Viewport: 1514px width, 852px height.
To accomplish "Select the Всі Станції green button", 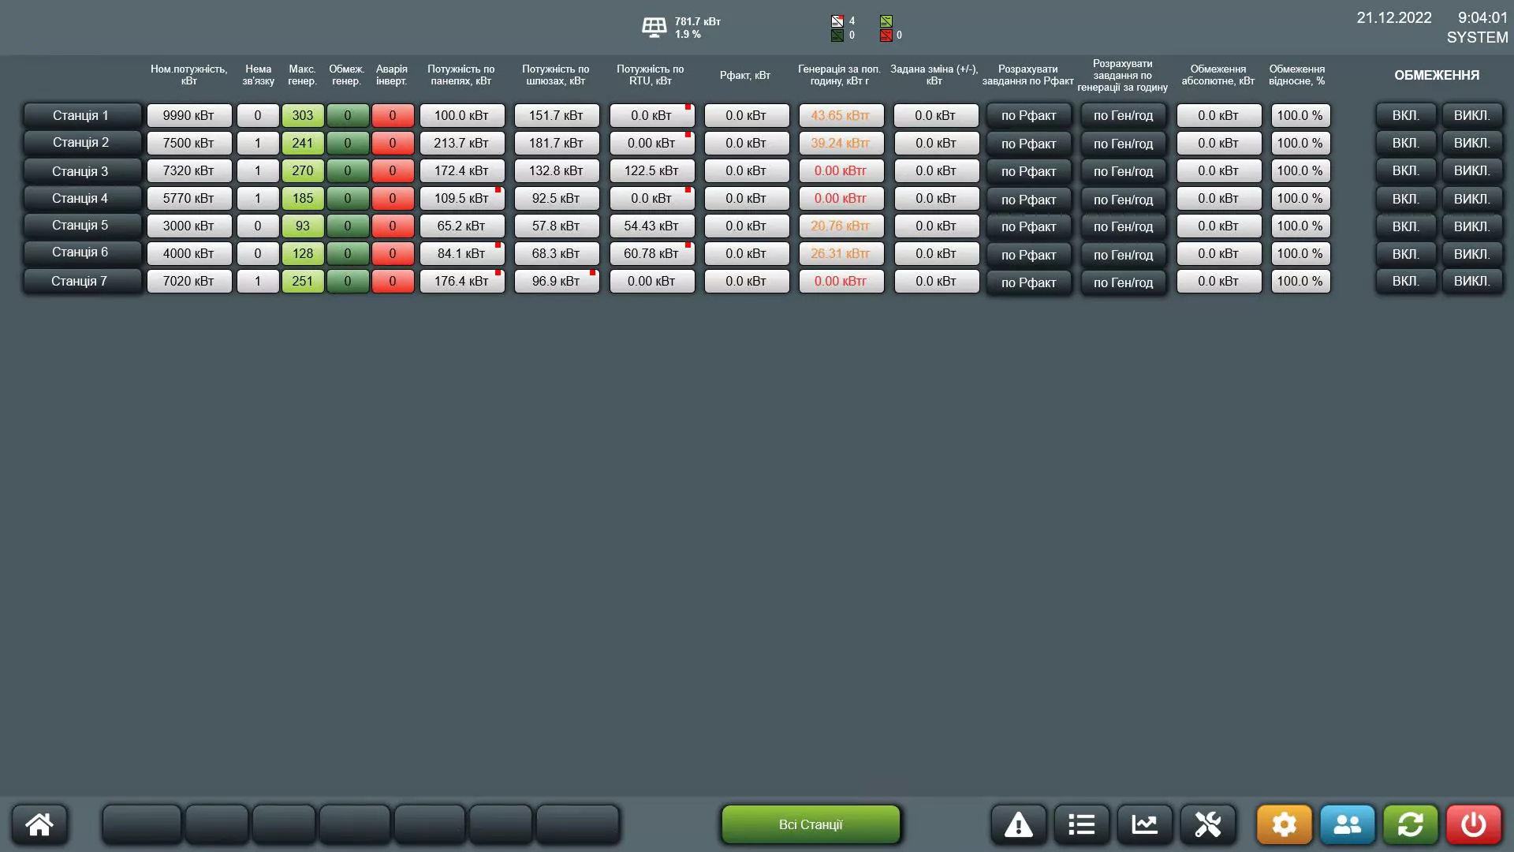I will point(811,824).
